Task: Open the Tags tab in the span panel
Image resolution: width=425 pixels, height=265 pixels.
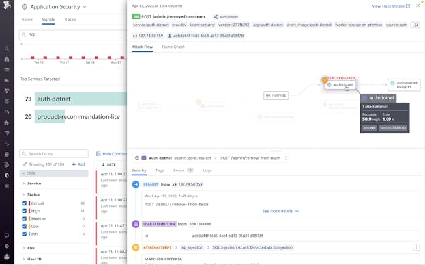Action: [x=160, y=170]
